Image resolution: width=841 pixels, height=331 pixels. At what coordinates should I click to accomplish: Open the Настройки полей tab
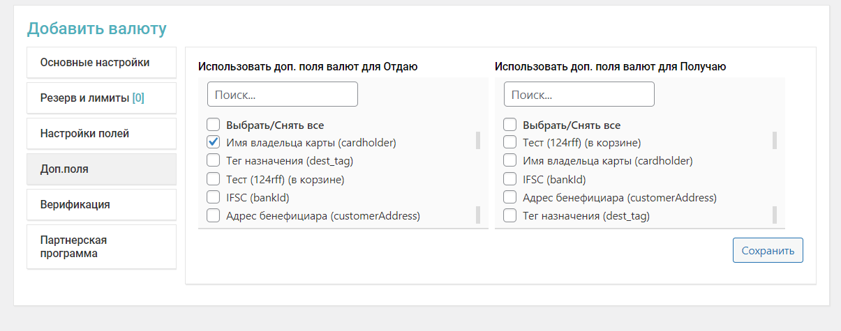pos(101,134)
